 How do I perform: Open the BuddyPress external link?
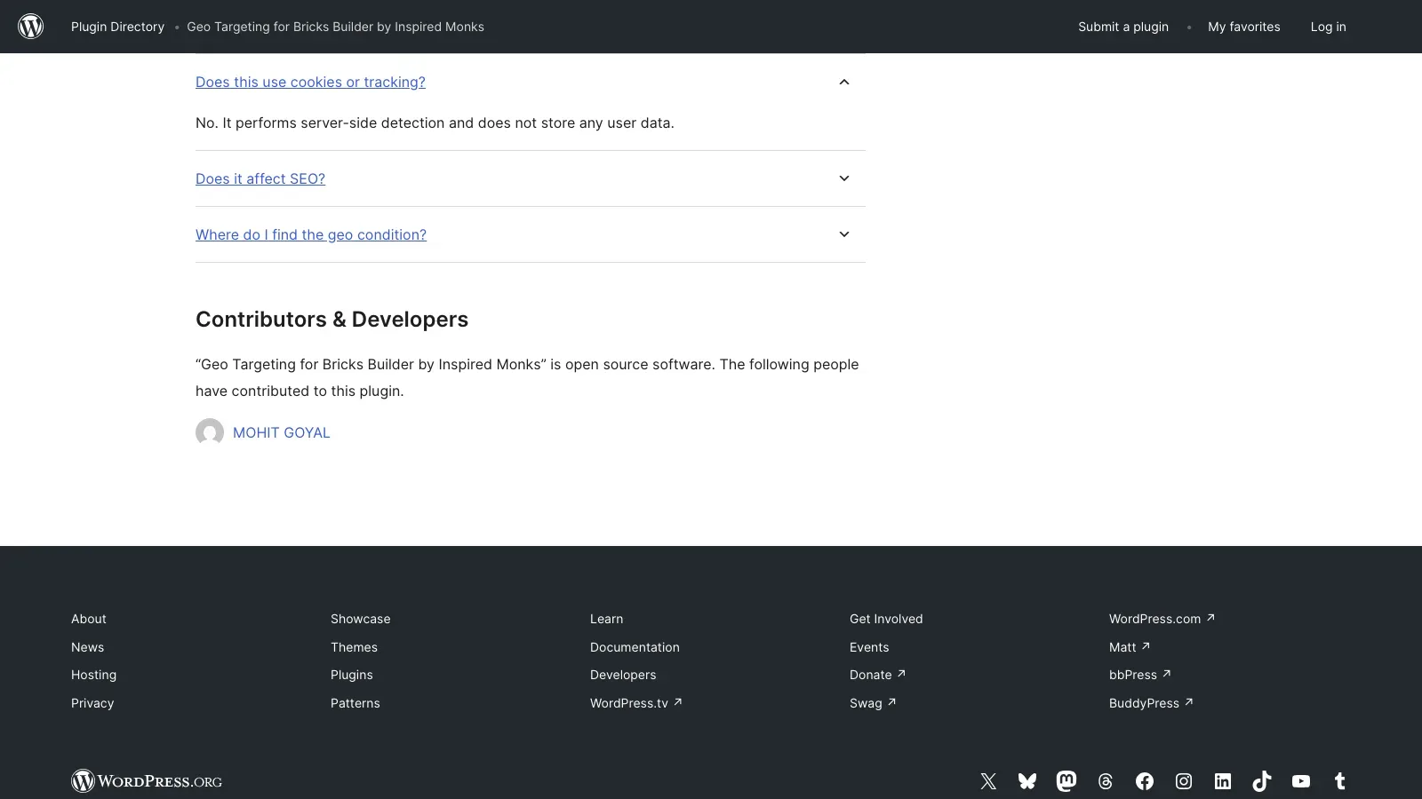[x=1151, y=703]
